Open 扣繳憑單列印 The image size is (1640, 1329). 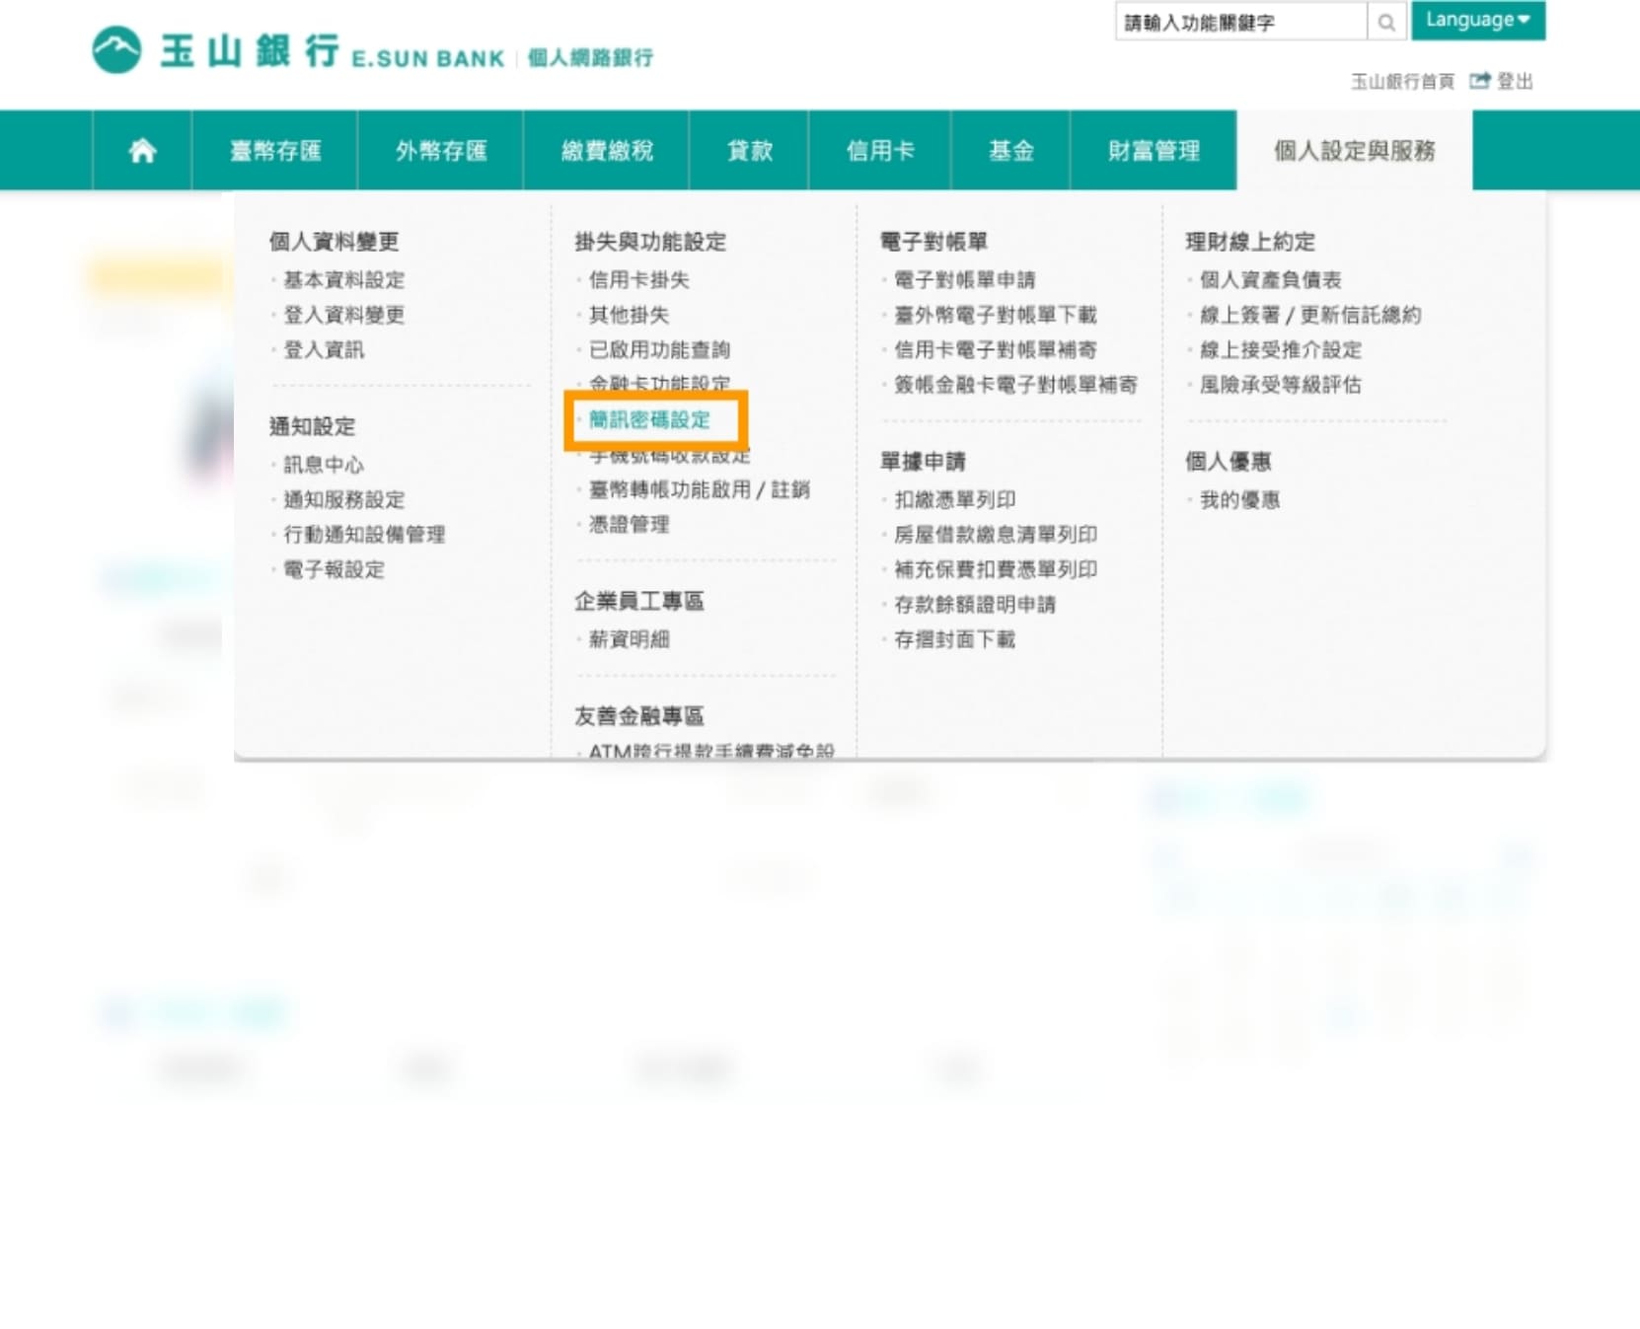[x=954, y=499]
